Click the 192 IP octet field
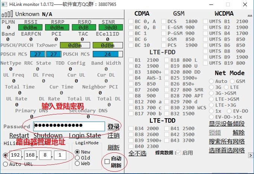The image size is (254, 174). click(15, 155)
